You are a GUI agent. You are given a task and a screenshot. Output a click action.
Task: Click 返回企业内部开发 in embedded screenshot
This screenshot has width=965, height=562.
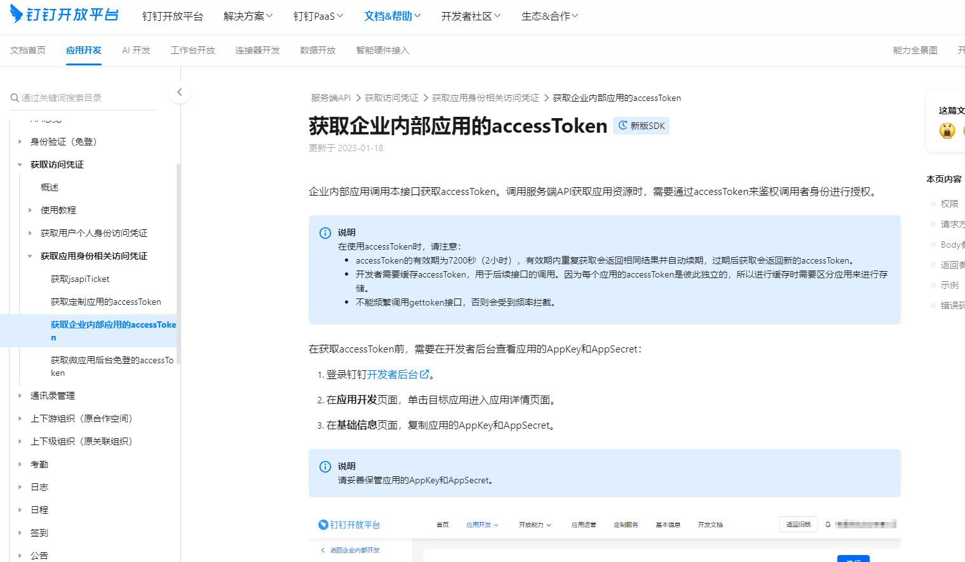pos(354,550)
